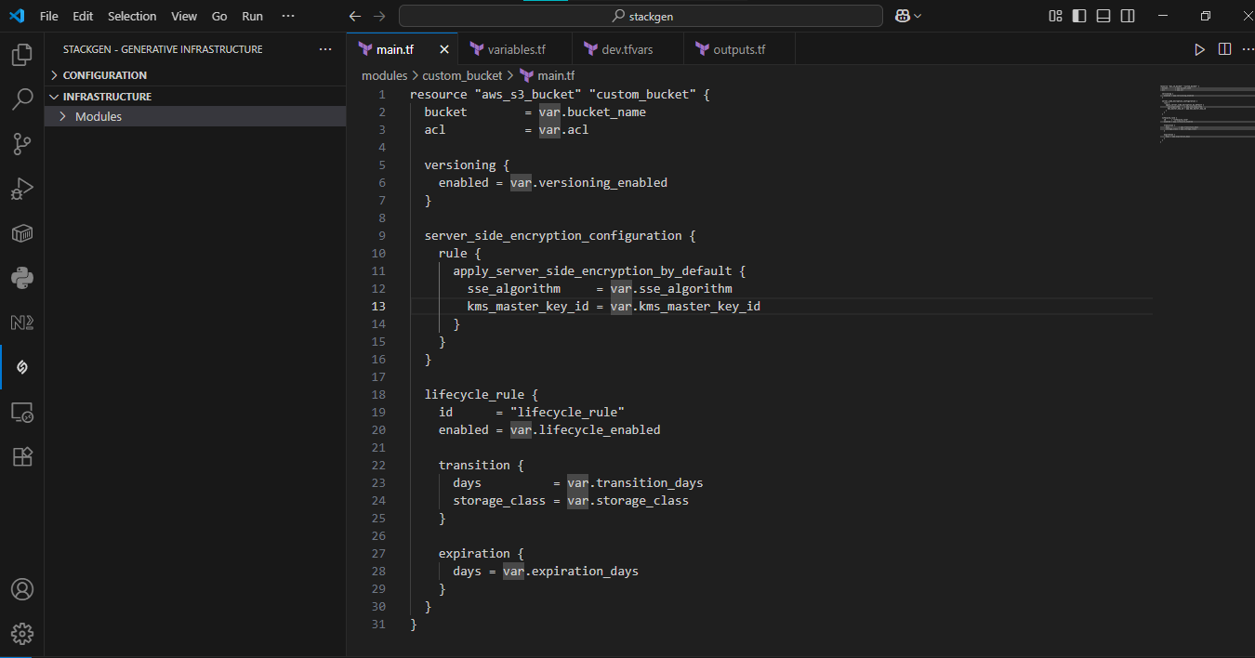Open the Run and Debug view
Screen dimensions: 1255x658
21,189
